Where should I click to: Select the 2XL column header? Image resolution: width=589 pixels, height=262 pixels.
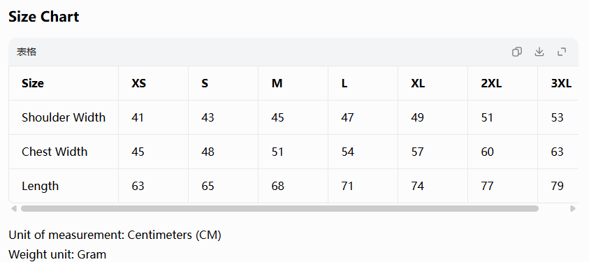click(x=502, y=83)
